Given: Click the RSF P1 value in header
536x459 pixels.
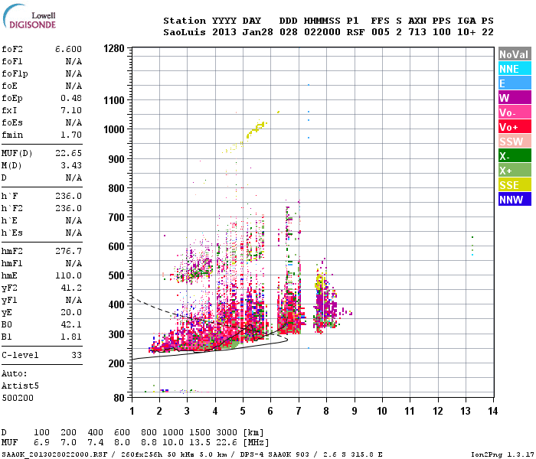Looking at the screenshot, I should coord(355,32).
